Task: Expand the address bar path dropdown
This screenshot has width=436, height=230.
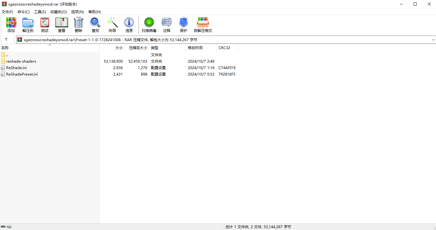Action: pos(434,40)
